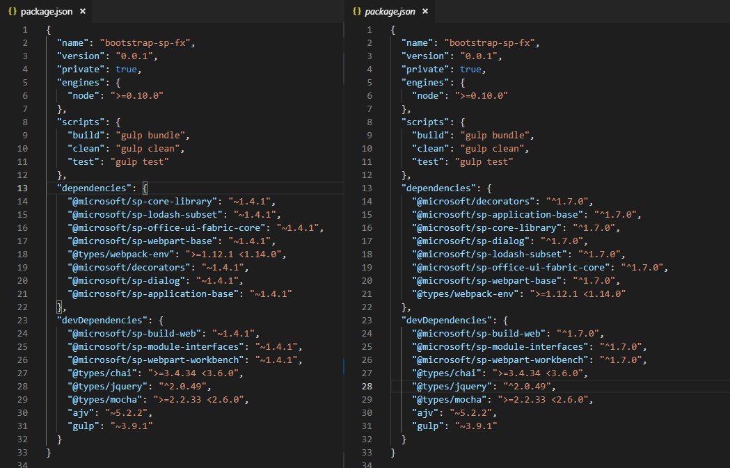Click the "gulp": "~3.9.1" line in the left pane
The image size is (730, 468).
tap(110, 426)
